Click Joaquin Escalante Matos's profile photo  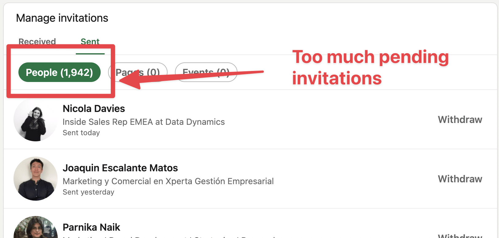pos(35,179)
